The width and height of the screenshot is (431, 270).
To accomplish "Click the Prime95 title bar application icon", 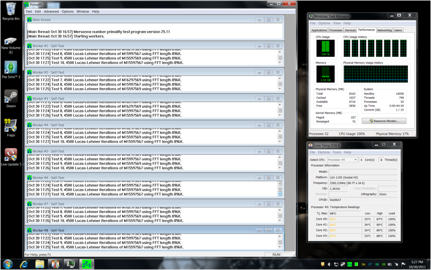I will [x=27, y=5].
